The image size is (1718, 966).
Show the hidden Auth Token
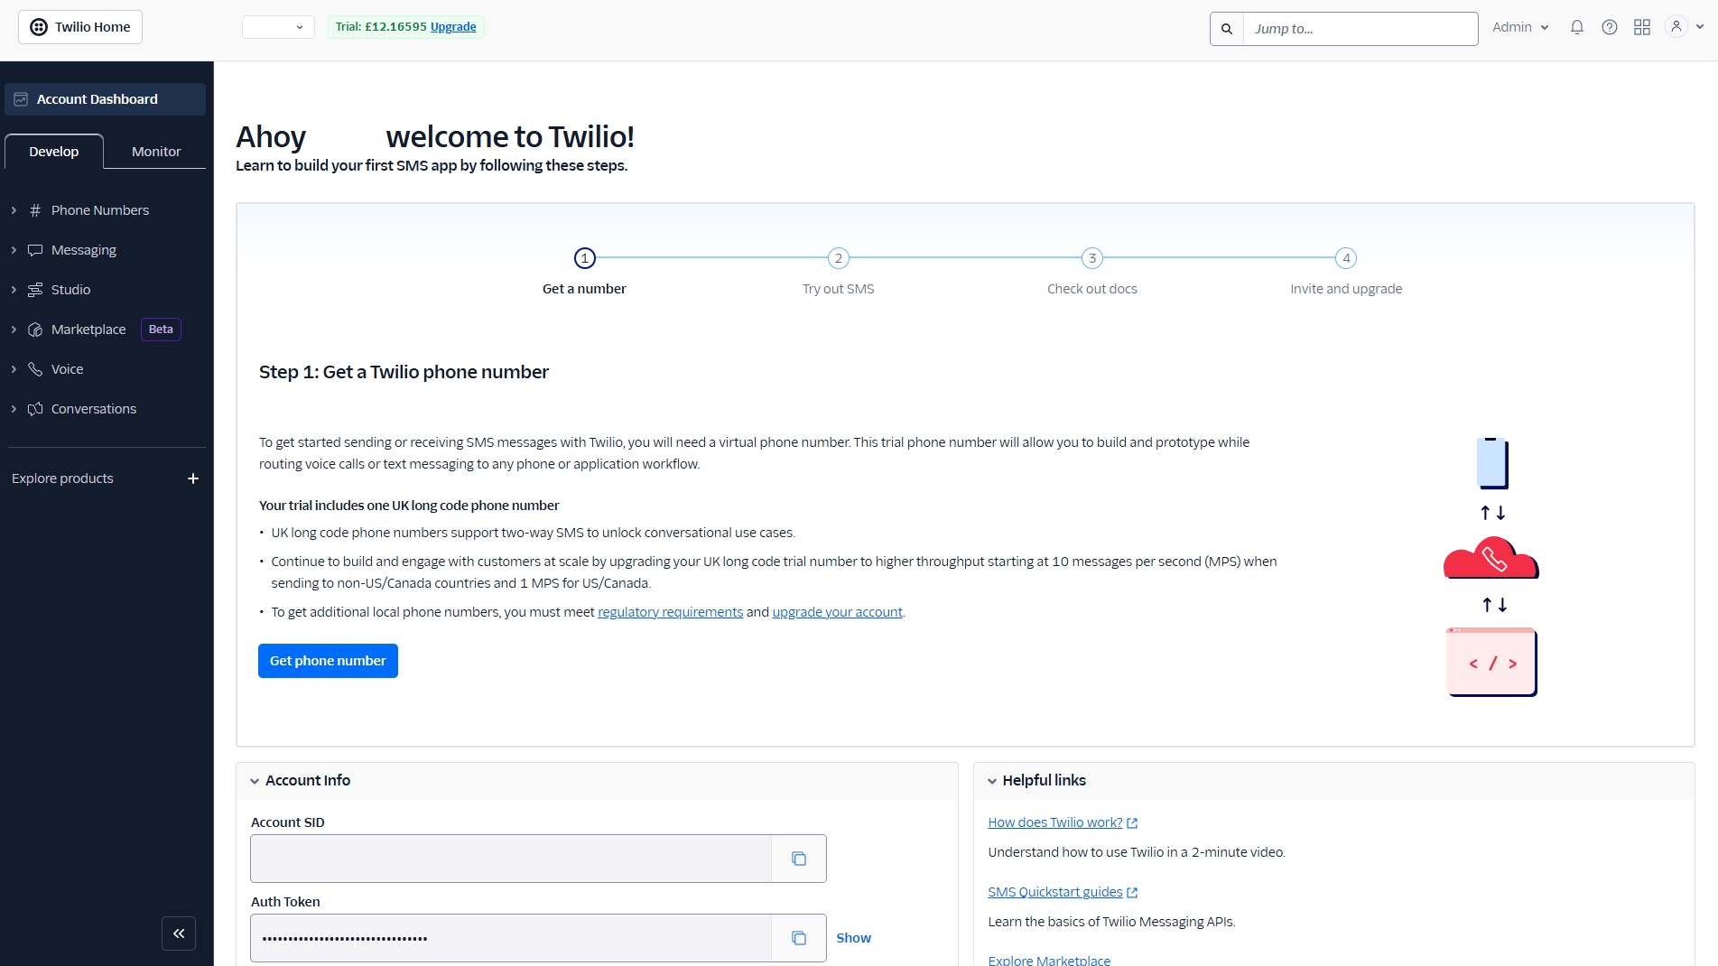point(853,938)
